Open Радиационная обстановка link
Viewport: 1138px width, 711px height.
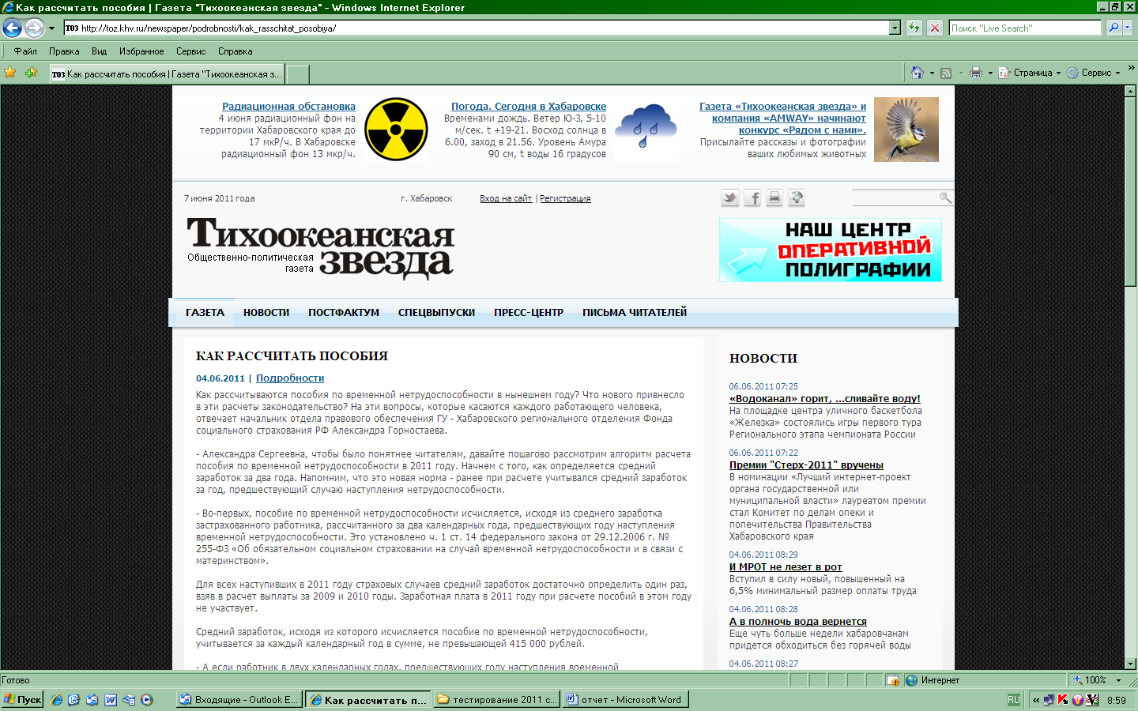[x=288, y=106]
